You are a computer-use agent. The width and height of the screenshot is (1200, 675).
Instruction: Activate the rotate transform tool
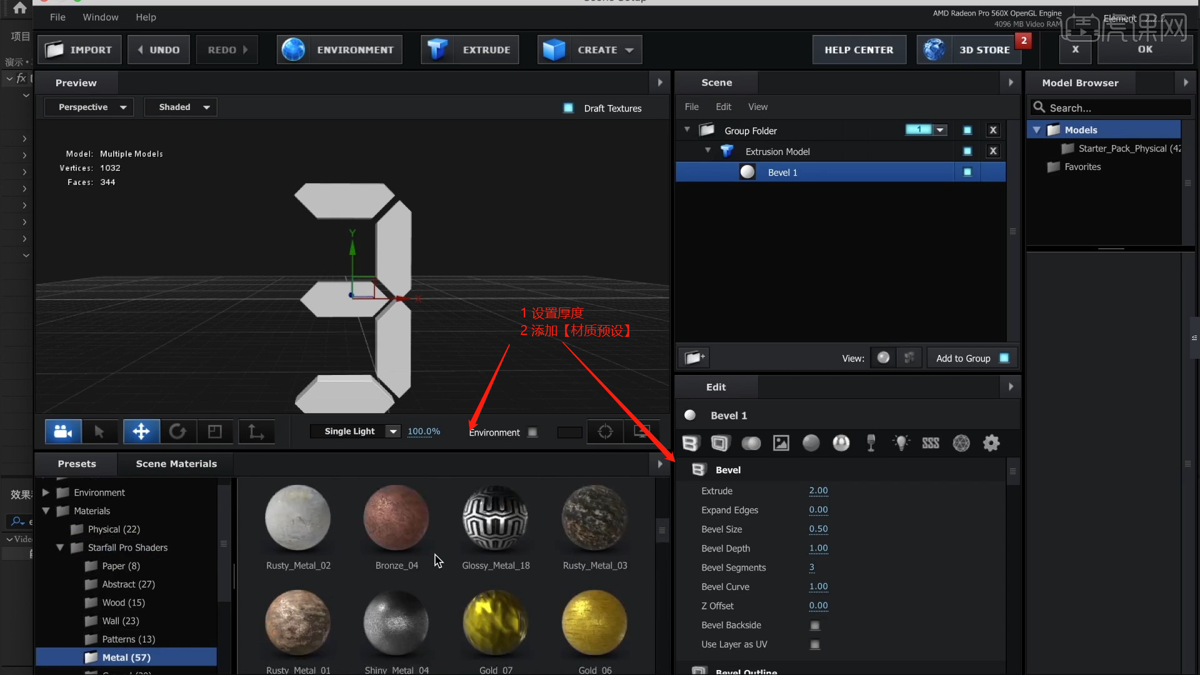[x=178, y=431]
